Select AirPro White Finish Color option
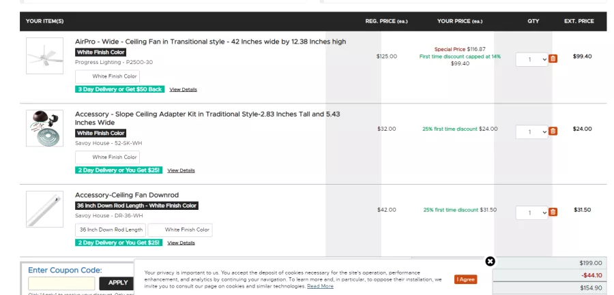Viewport: 614px width, 295px height. click(x=107, y=77)
